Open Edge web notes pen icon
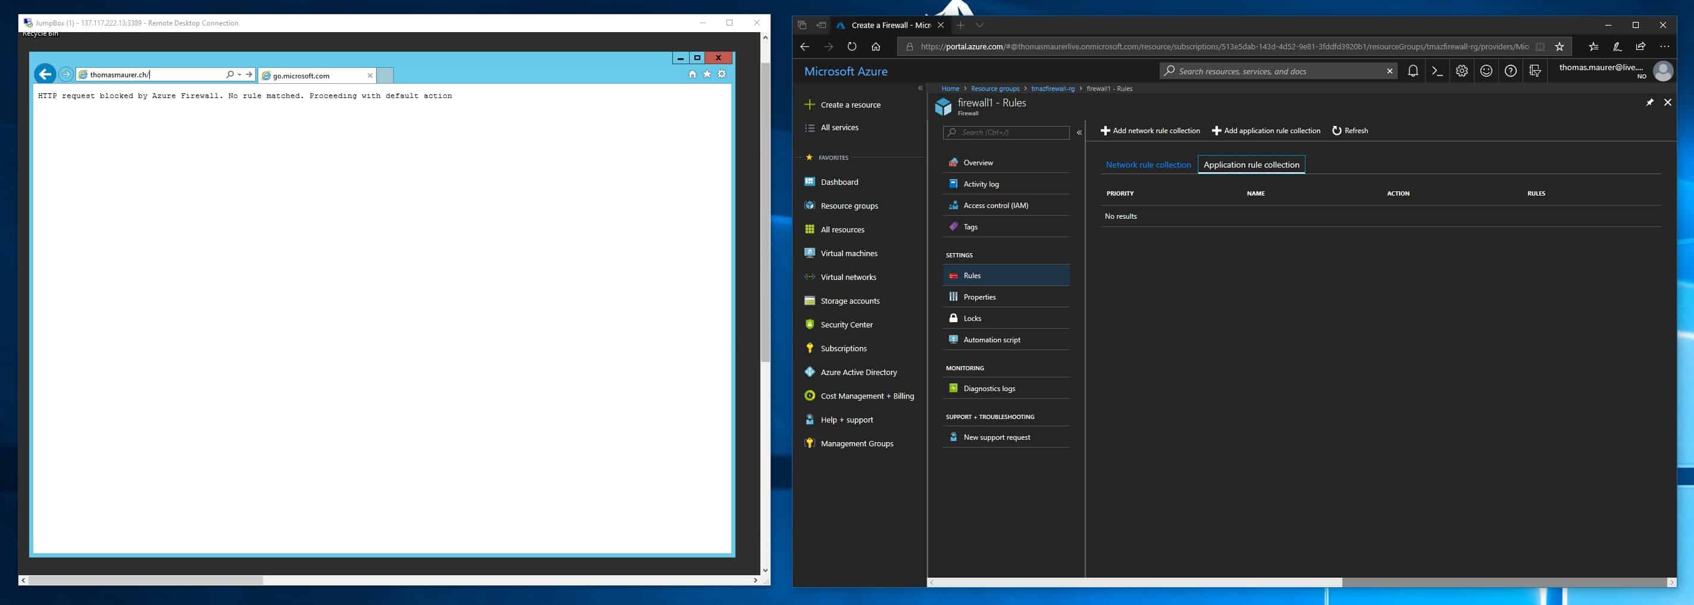This screenshot has height=605, width=1694. (x=1617, y=46)
